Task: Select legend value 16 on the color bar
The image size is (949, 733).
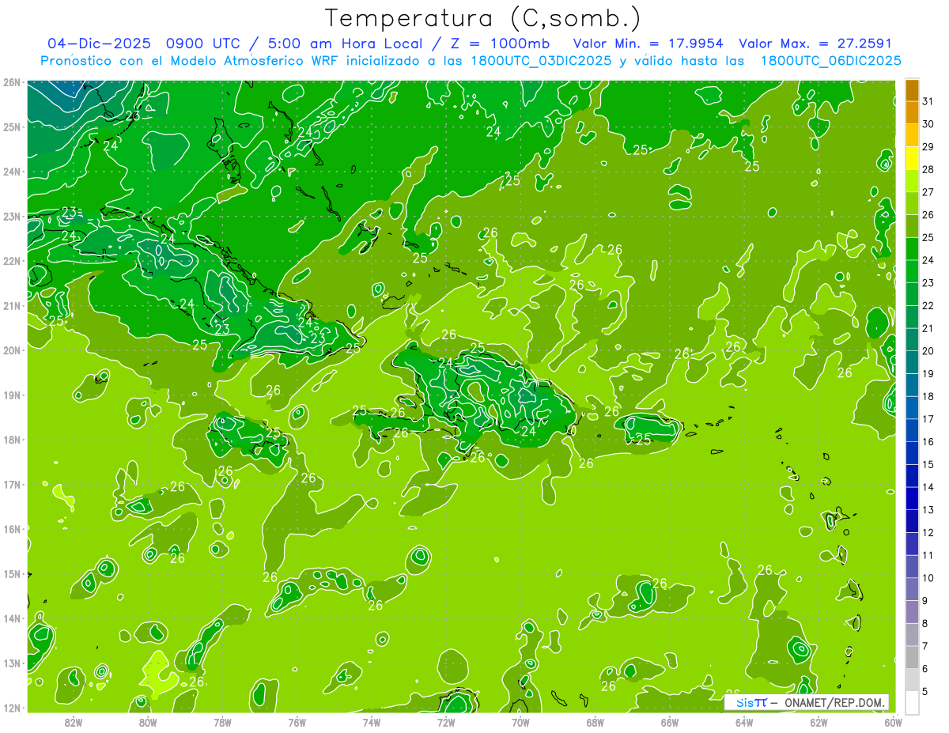Action: point(928,441)
